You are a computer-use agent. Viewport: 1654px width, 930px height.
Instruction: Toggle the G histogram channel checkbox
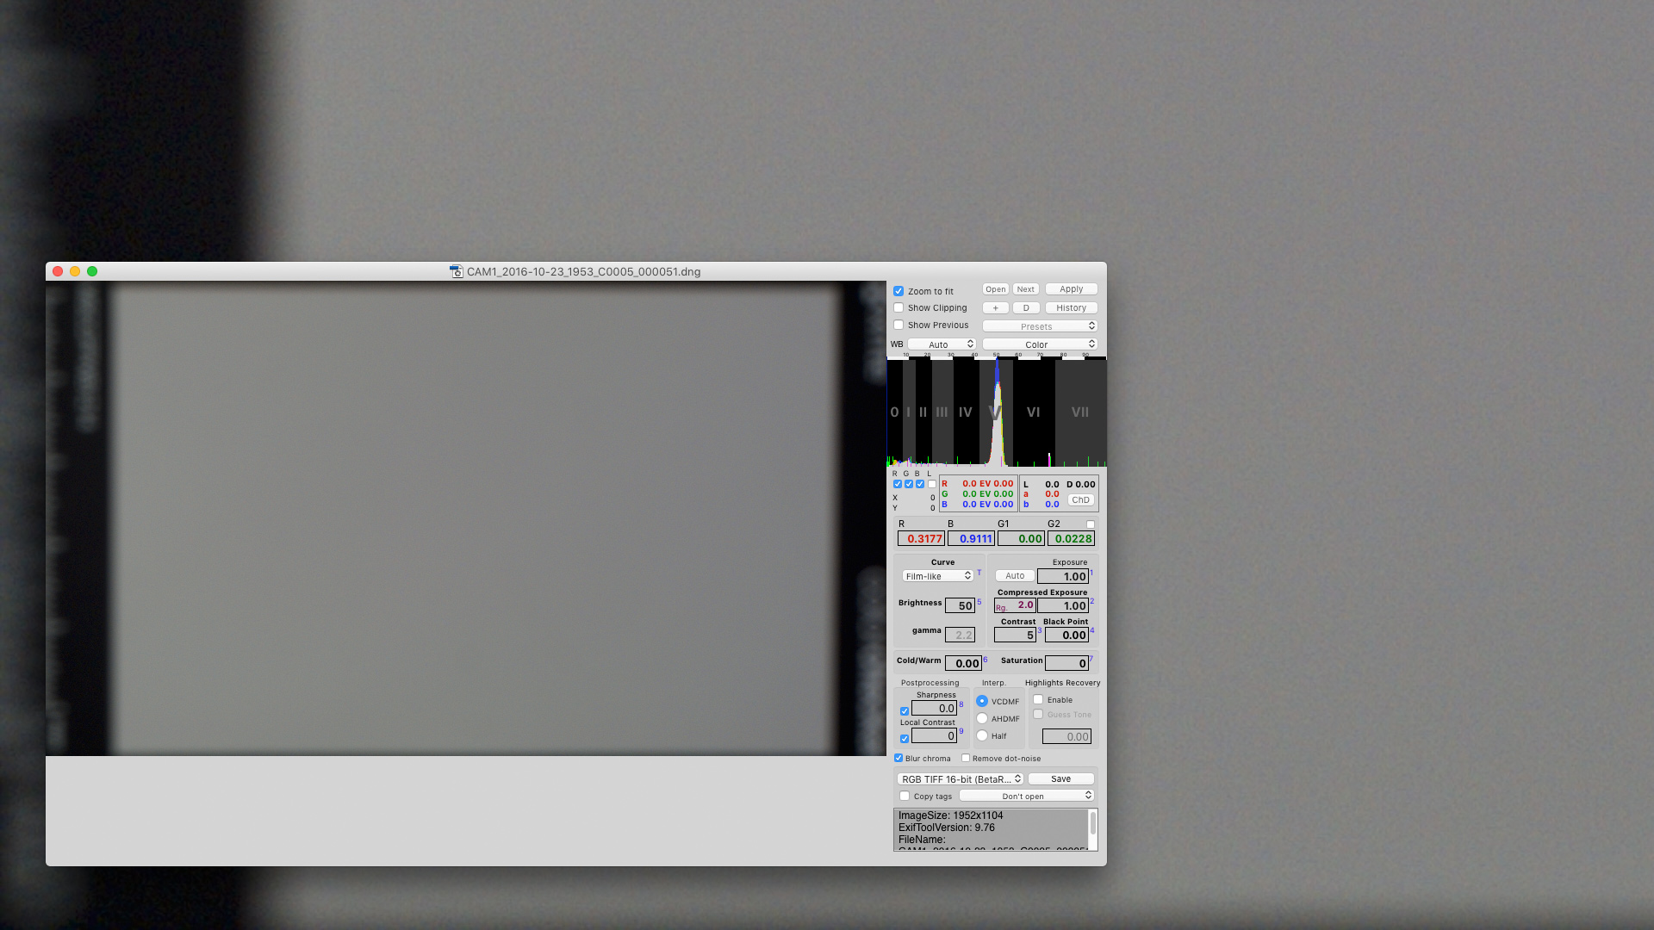click(x=909, y=484)
